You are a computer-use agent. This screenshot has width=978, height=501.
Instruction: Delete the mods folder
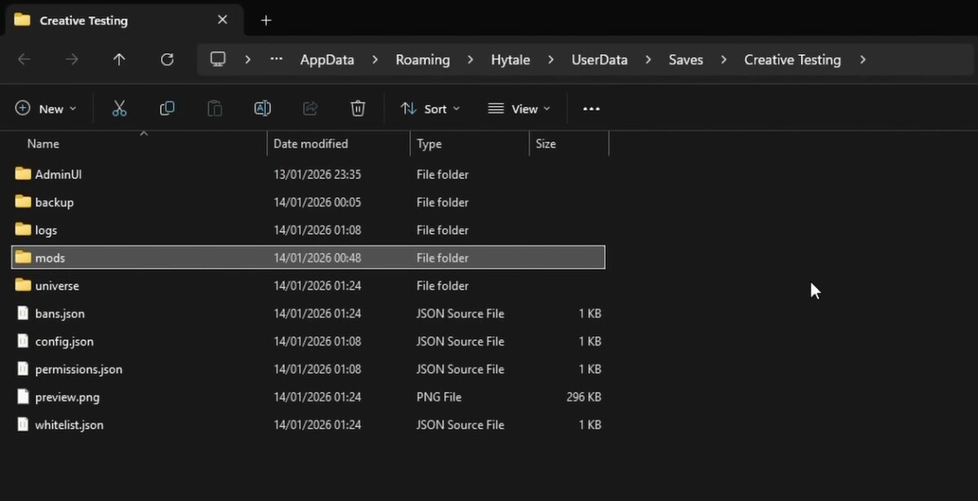tap(357, 108)
